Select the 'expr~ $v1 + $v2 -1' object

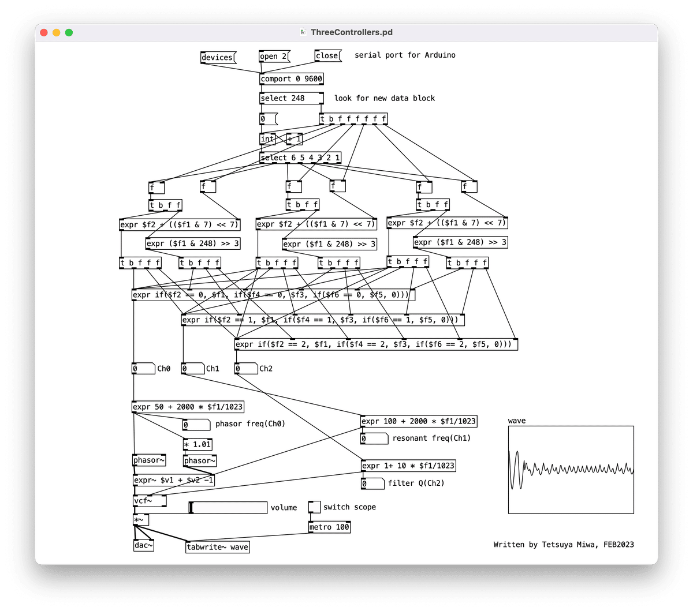(174, 480)
